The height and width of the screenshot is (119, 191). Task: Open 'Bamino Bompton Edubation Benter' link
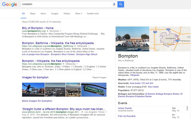pos(135,96)
